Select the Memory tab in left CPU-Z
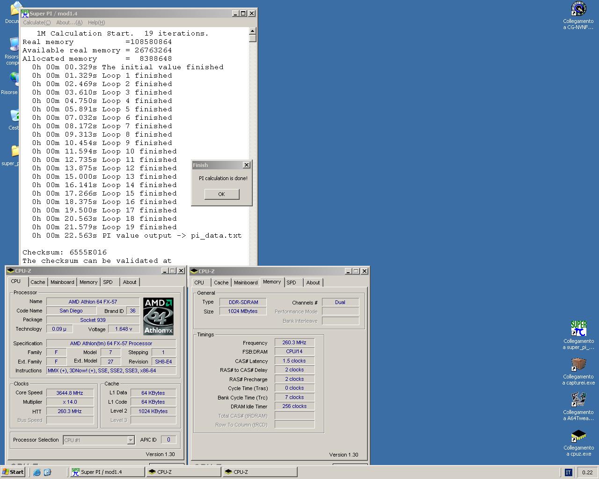This screenshot has width=599, height=479. tap(88, 282)
